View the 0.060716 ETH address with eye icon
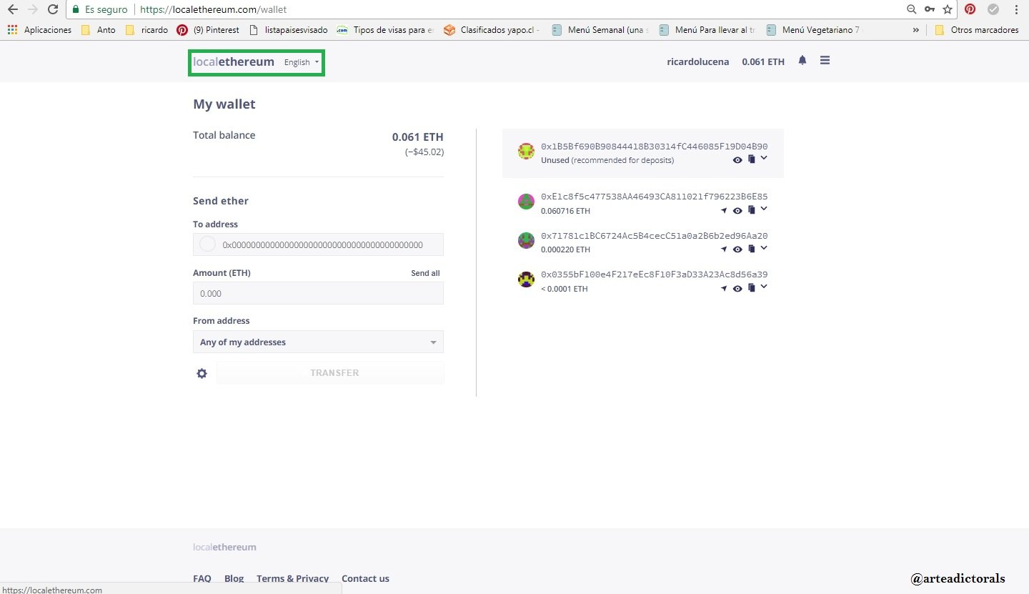The height and width of the screenshot is (594, 1029). pos(737,211)
